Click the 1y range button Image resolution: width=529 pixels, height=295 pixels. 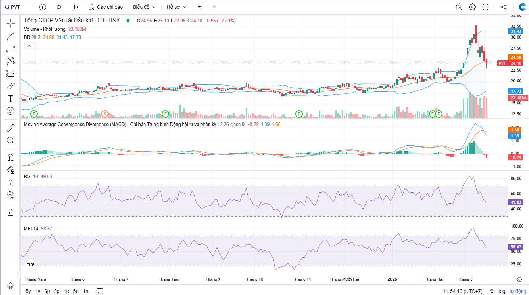(x=38, y=291)
